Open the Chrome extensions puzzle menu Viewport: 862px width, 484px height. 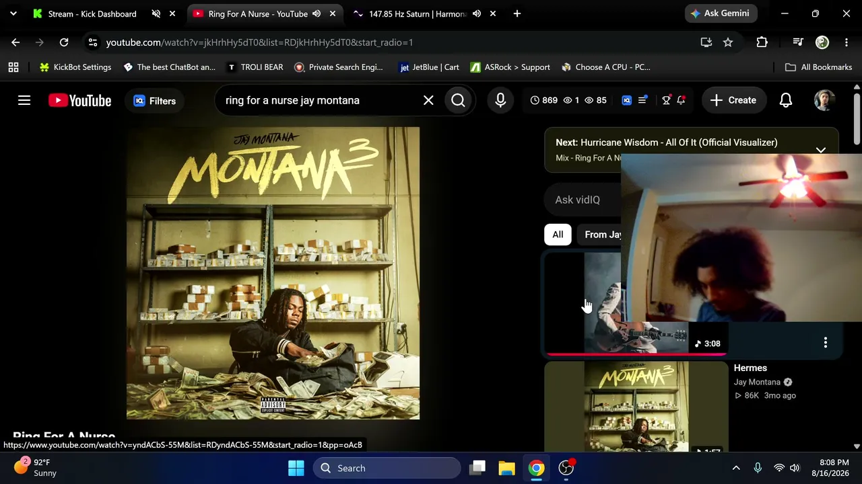click(x=762, y=42)
